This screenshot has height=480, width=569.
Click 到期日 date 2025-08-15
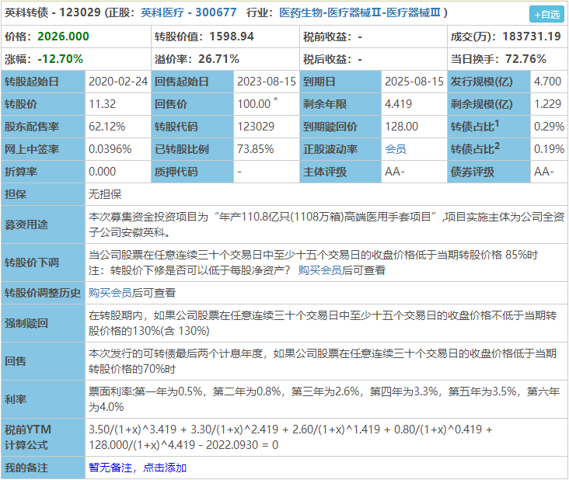click(x=414, y=82)
